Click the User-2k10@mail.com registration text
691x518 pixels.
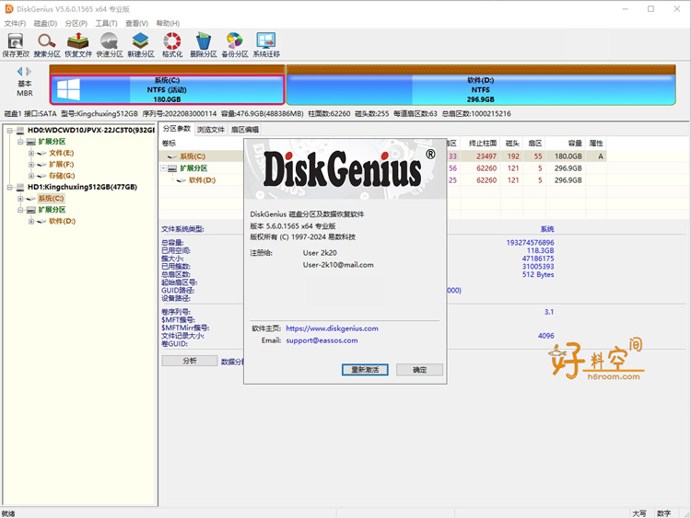[x=338, y=265]
